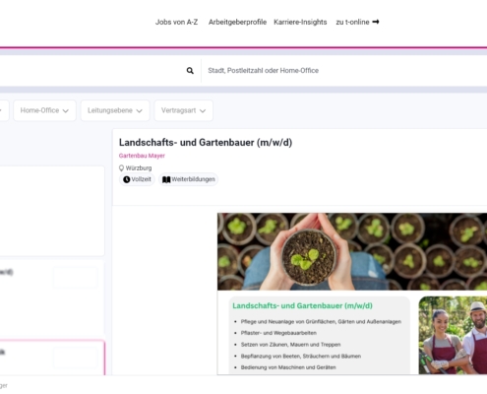Follow the zu t-online link

pos(357,22)
